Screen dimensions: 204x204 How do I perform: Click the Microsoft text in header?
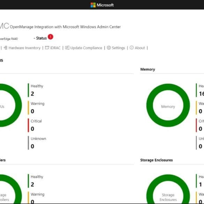(x=105, y=5)
